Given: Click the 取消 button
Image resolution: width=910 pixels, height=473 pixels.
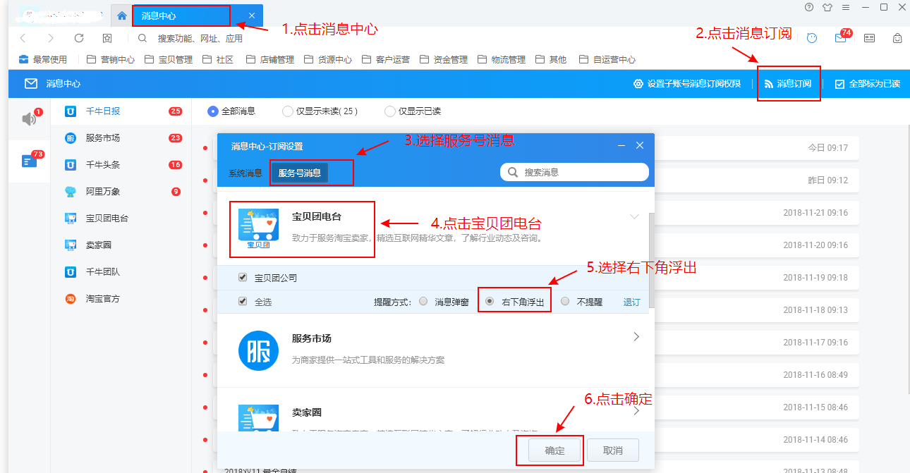Looking at the screenshot, I should (613, 450).
